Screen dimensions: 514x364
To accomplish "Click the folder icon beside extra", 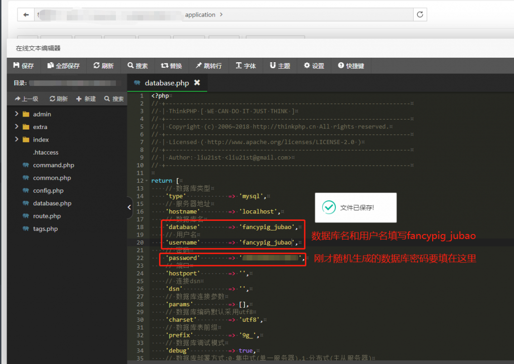I will coord(26,127).
